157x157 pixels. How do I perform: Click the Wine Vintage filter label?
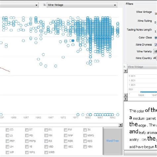click(144, 12)
